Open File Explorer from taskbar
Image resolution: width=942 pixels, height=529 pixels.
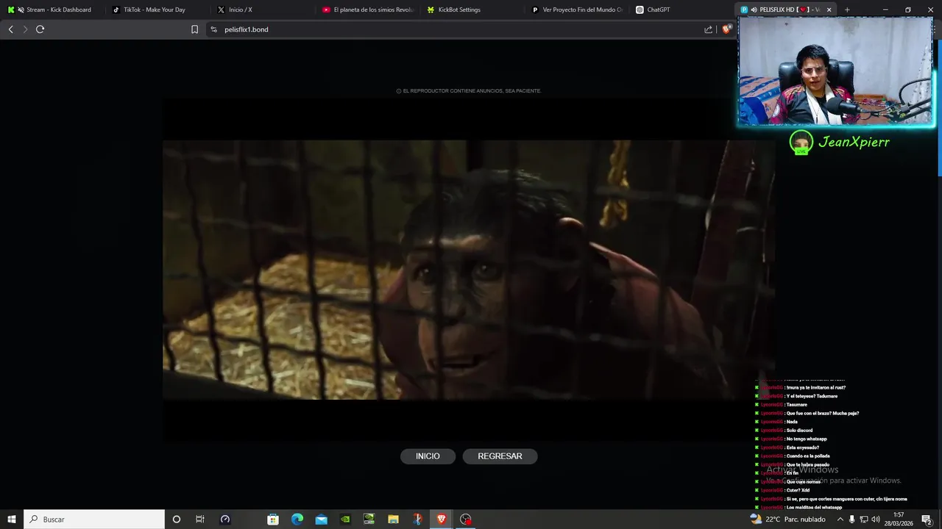393,519
